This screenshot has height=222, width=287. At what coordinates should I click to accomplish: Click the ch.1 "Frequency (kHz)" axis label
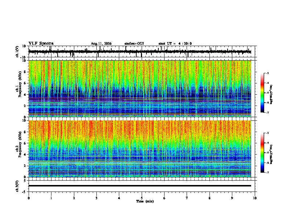tap(20, 85)
